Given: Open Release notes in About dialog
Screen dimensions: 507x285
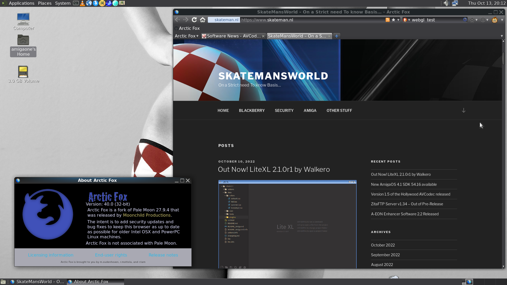Looking at the screenshot, I should (163, 255).
